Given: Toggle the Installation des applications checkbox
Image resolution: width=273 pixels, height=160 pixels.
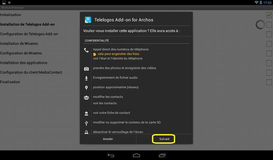Looking at the screenshot, I should click(269, 63).
